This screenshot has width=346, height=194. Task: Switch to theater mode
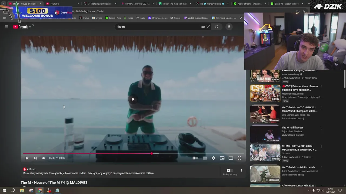pos(231,158)
